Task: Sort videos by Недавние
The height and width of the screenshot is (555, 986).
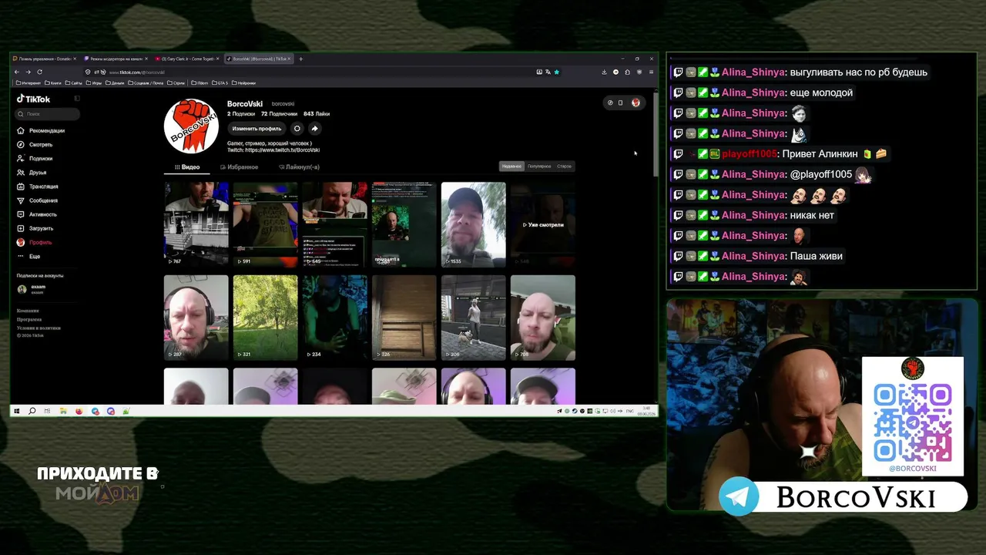Action: (511, 166)
